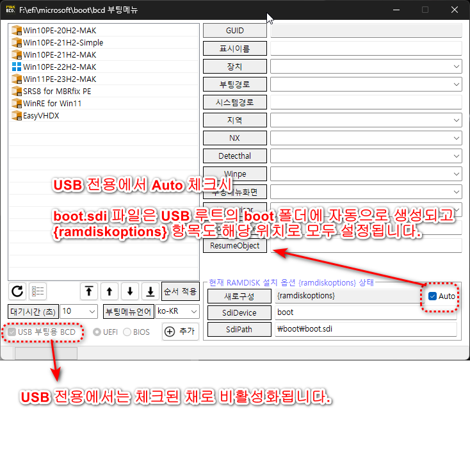The height and width of the screenshot is (468, 470).
Task: Select the BIOS radio button
Action: click(127, 332)
